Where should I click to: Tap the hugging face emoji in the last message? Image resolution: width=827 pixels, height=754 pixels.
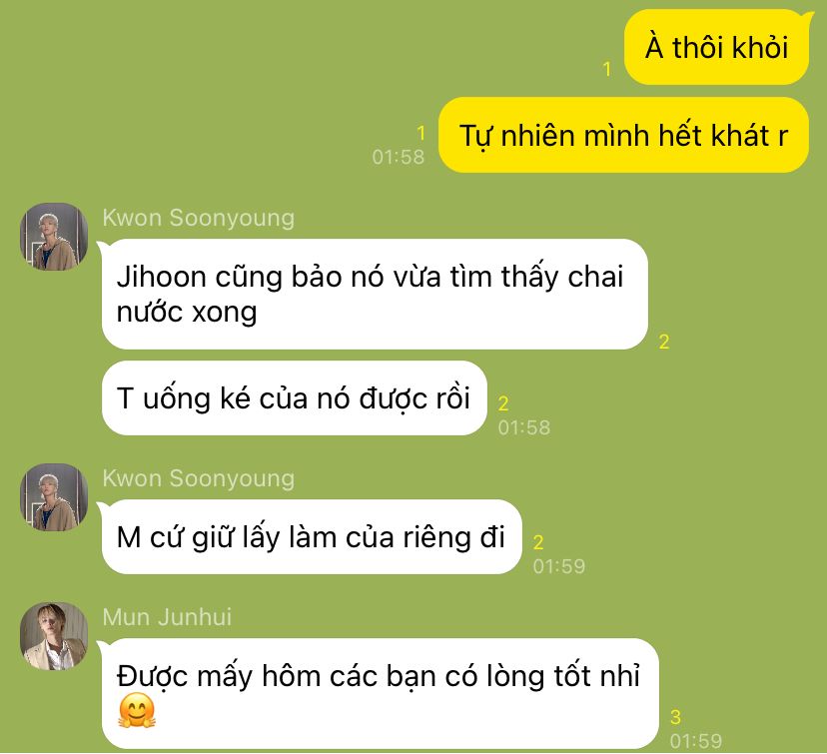(137, 711)
